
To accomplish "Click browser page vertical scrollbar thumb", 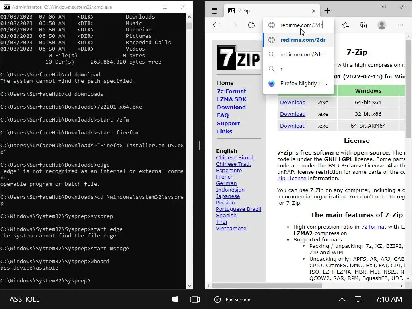I will click(408, 89).
